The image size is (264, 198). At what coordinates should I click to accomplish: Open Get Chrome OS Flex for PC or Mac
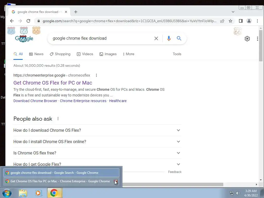click(x=53, y=83)
